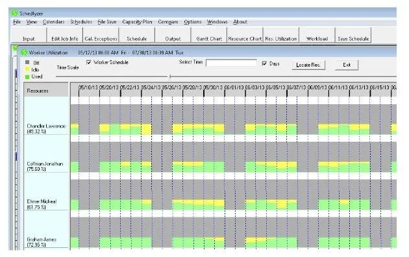Open the Workload toolbar button

click(317, 35)
